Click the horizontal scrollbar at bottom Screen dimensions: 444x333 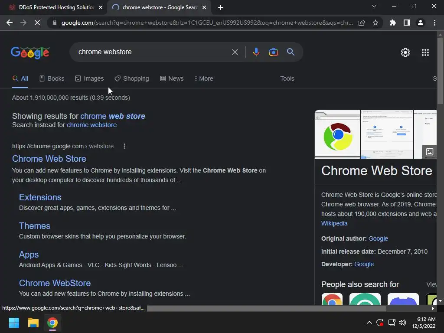point(266,308)
